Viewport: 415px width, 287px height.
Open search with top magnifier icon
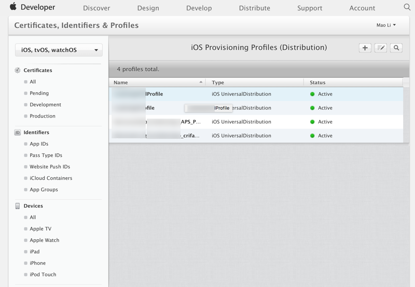point(407,7)
